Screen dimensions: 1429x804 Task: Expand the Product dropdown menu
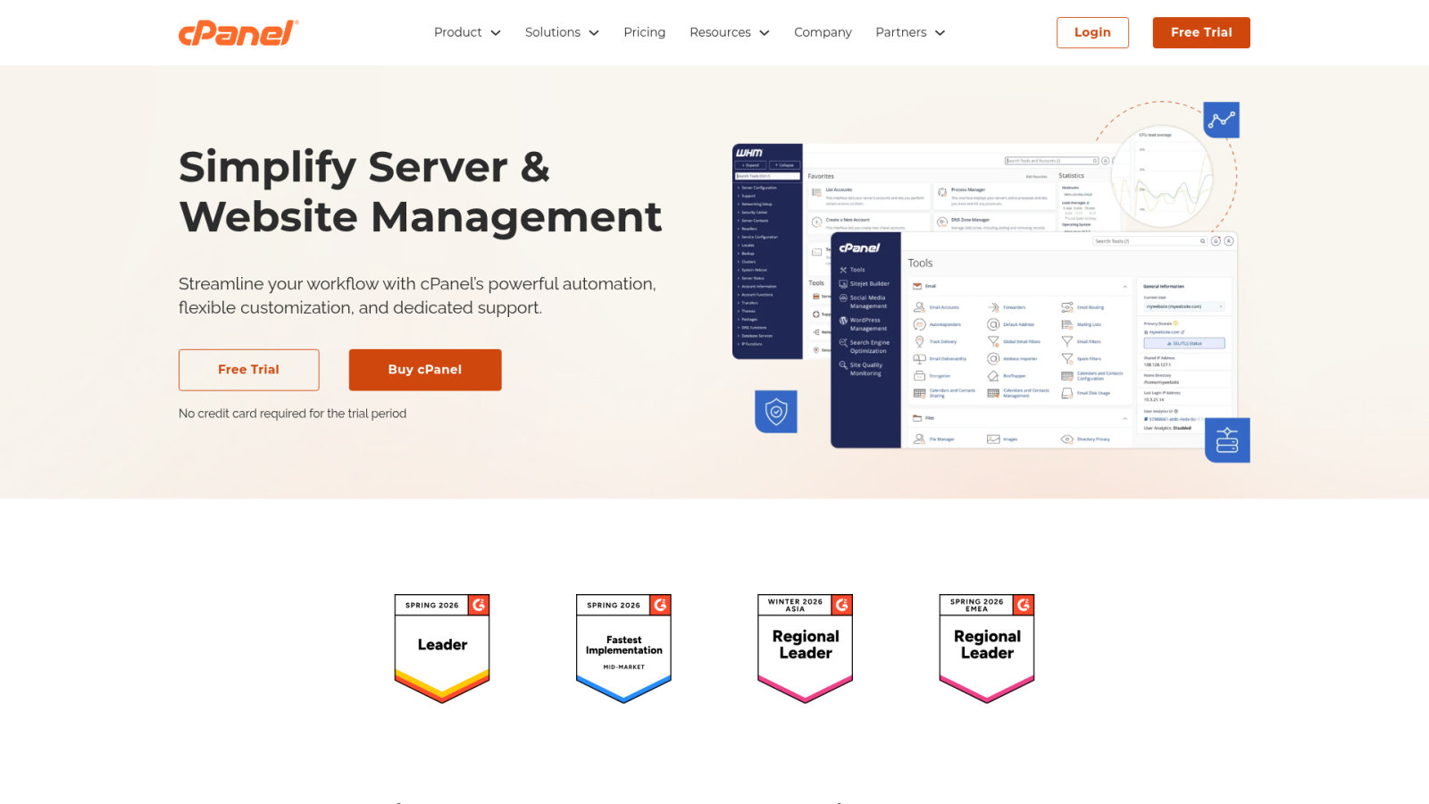[467, 32]
